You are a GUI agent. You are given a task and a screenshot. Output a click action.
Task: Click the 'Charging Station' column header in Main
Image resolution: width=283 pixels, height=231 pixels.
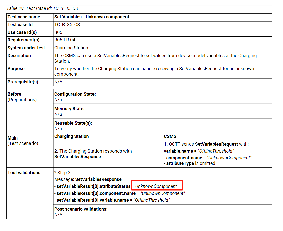point(72,136)
